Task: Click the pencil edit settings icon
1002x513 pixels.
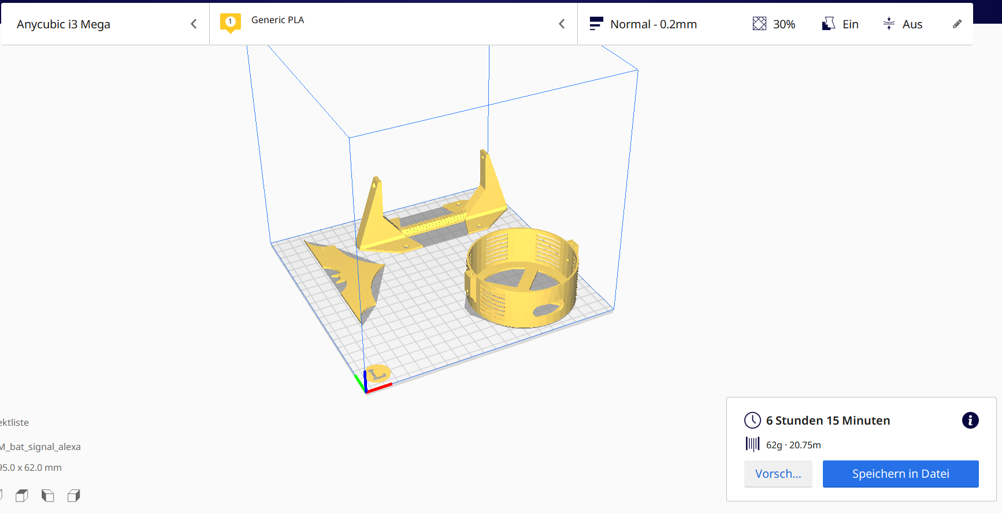Action: pyautogui.click(x=957, y=24)
